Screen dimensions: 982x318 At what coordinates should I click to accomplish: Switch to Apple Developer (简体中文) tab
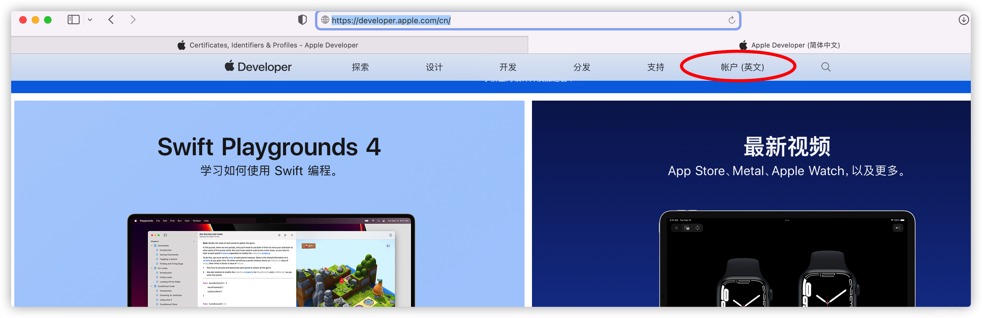(x=750, y=45)
